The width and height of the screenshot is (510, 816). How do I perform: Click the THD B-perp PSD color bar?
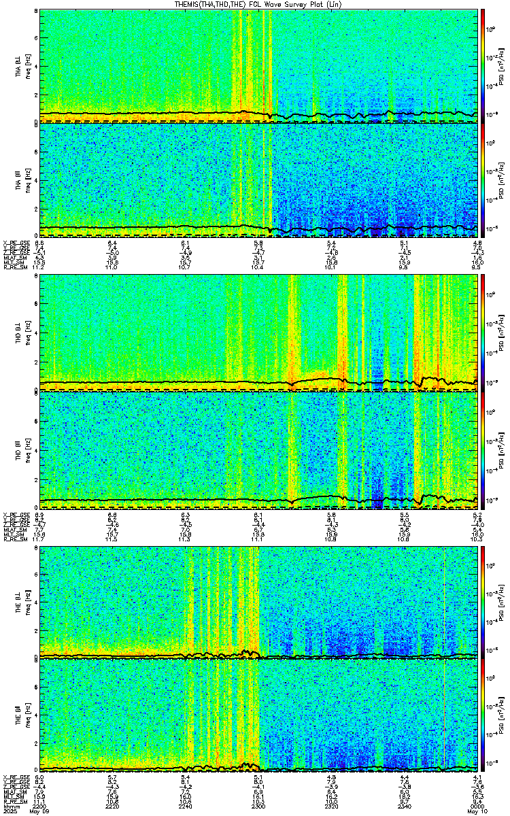483,334
